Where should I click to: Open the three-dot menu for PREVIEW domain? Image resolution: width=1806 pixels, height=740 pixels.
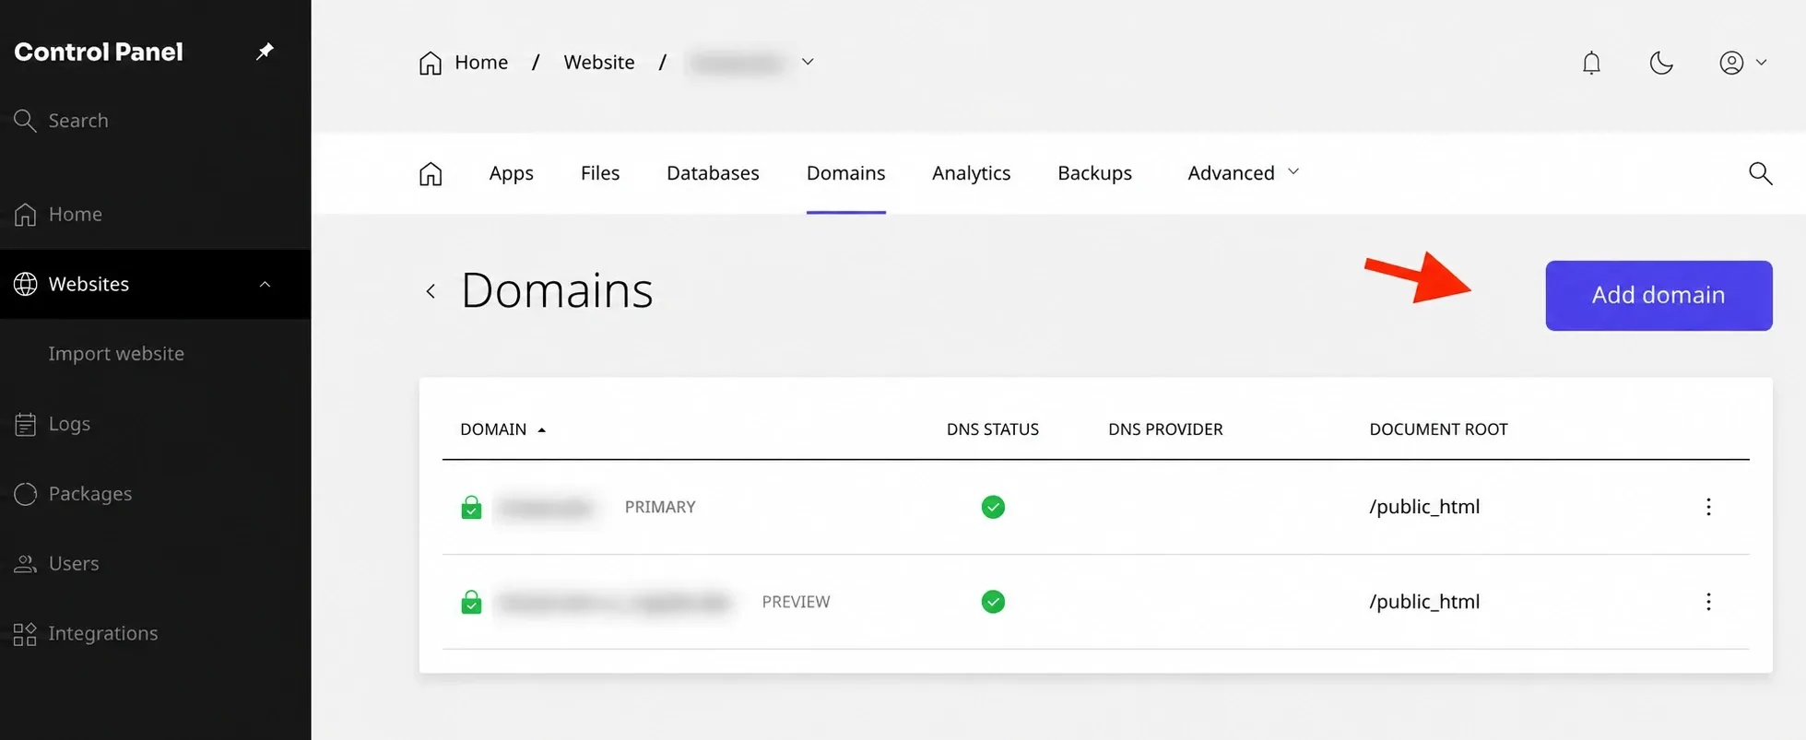tap(1708, 602)
